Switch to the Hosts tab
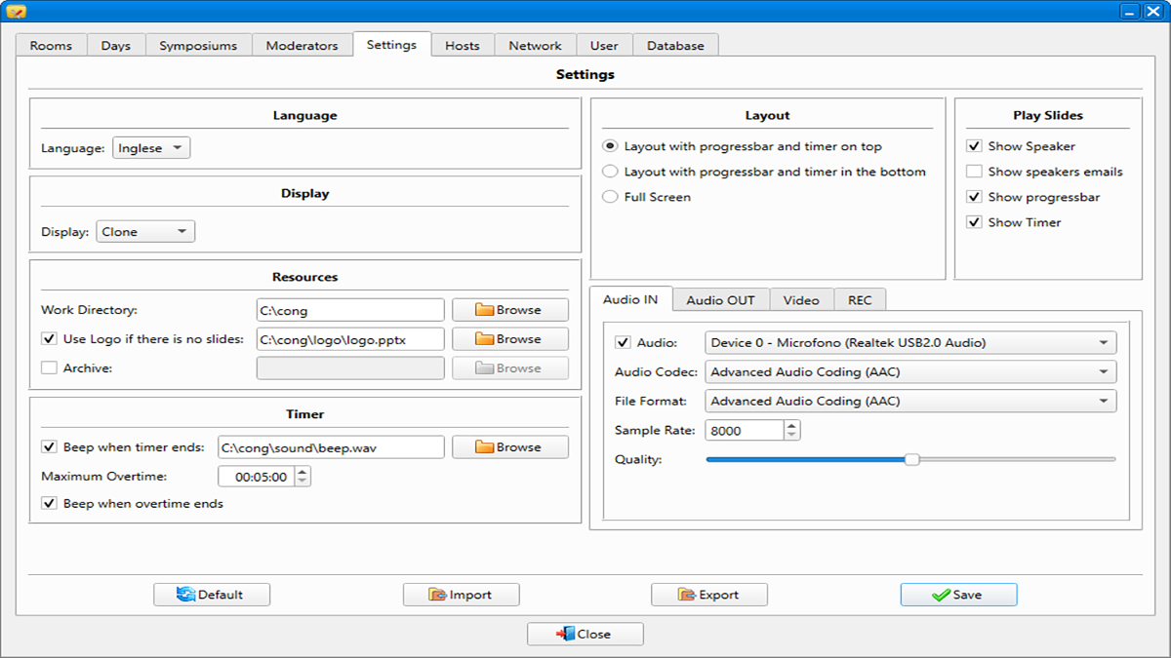 click(x=463, y=46)
